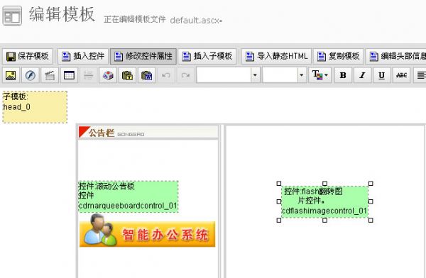Select the head_0 sub-template block
The width and height of the screenshot is (426, 278).
tap(35, 107)
